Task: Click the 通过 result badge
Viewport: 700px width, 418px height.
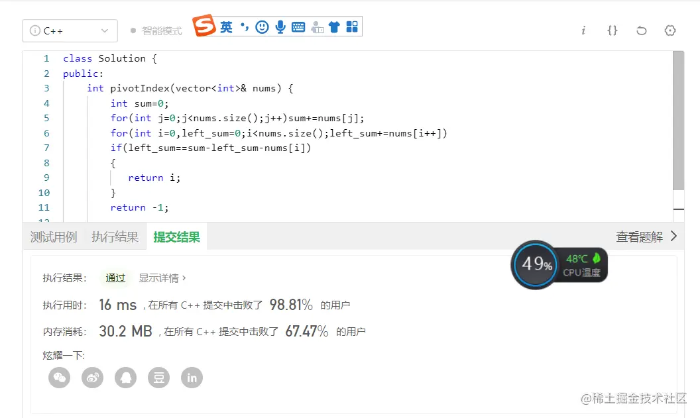Action: point(115,278)
